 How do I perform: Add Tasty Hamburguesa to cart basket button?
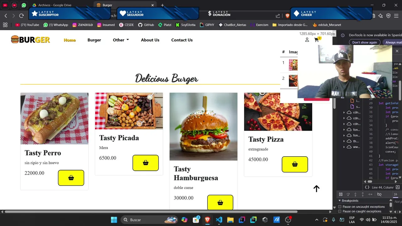220,203
